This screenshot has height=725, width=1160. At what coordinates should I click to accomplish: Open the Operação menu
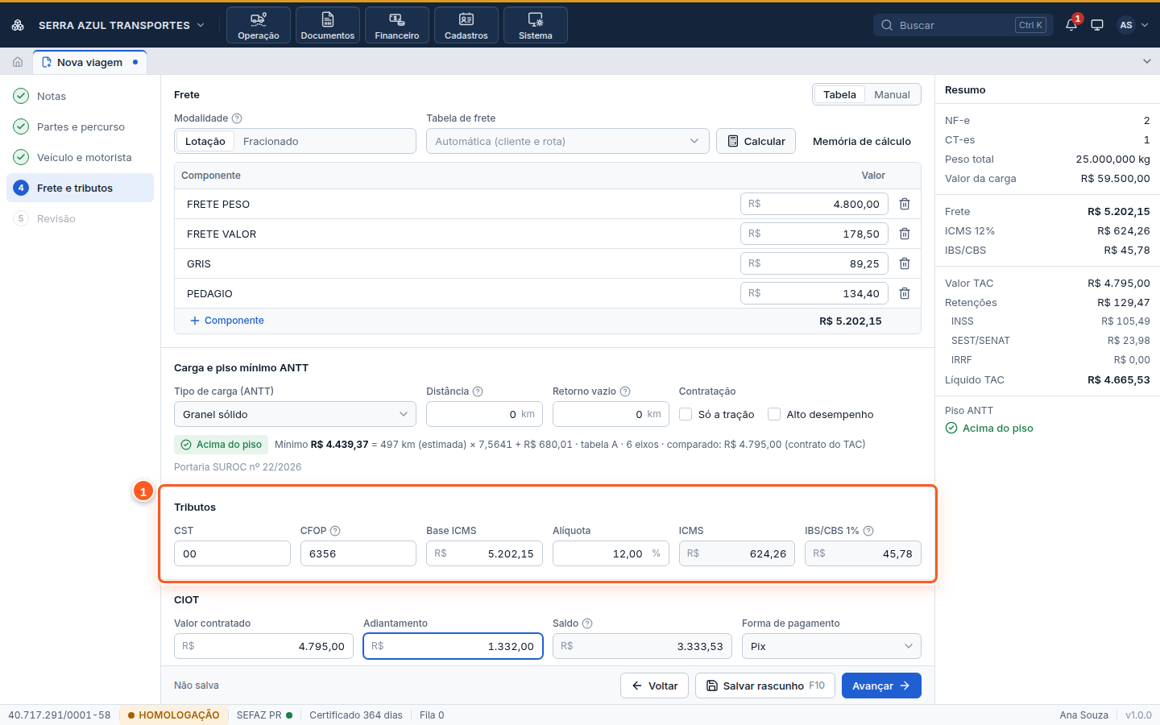tap(259, 25)
